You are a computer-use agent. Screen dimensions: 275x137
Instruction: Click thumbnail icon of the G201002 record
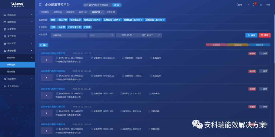47,95
